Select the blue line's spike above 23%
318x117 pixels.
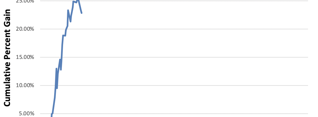click(68, 10)
